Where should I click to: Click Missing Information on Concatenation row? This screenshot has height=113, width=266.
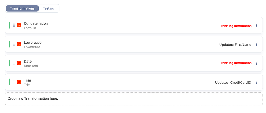(236, 26)
